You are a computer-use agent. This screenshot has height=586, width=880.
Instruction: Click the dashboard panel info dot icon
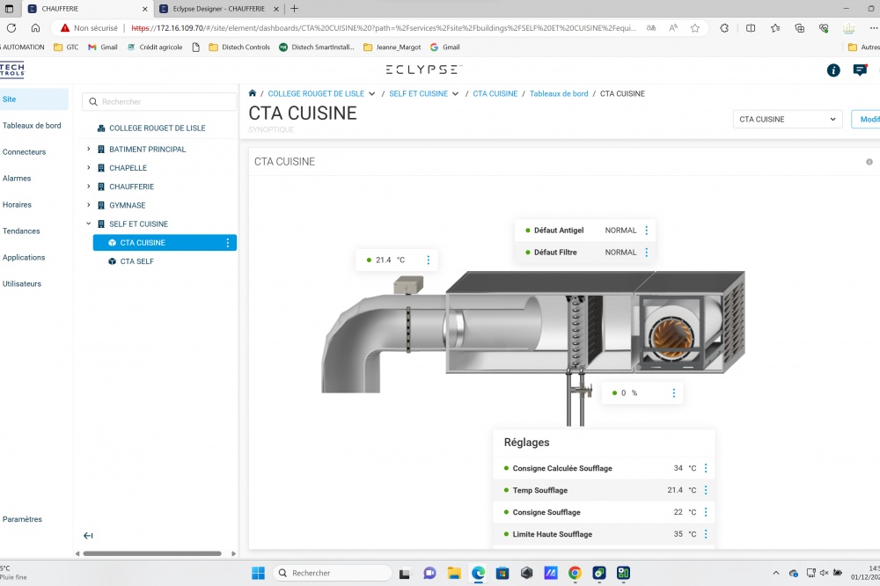[x=869, y=162]
